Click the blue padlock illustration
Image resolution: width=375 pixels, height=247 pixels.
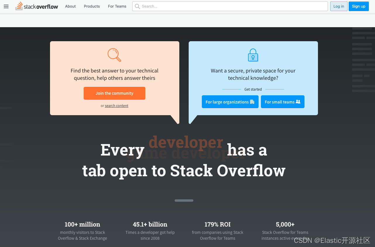tap(253, 55)
